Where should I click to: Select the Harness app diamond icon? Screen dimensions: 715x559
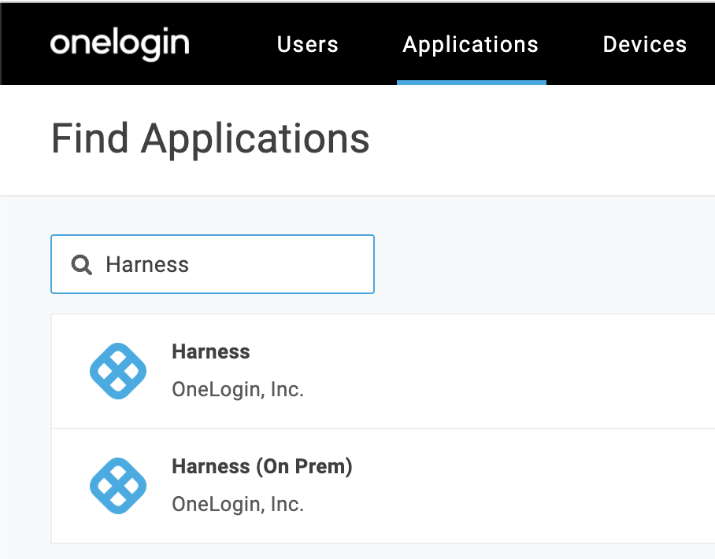118,371
